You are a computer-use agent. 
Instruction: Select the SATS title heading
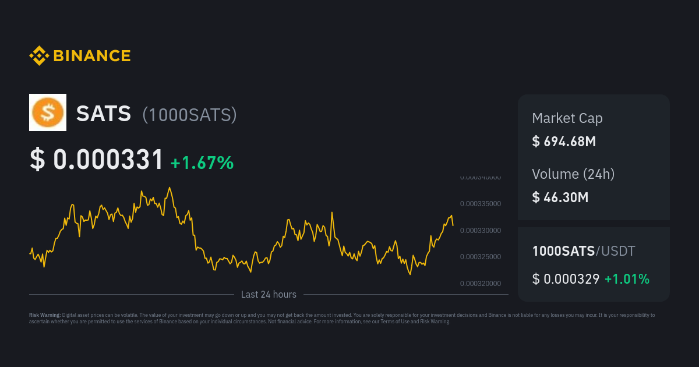click(104, 114)
